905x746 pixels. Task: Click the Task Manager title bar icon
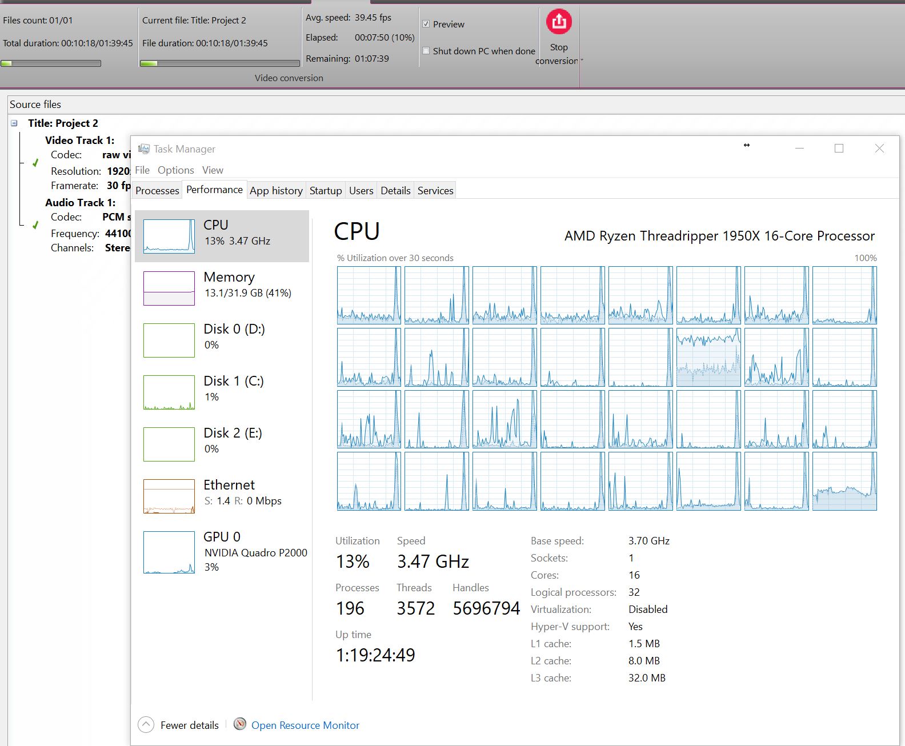(x=144, y=149)
